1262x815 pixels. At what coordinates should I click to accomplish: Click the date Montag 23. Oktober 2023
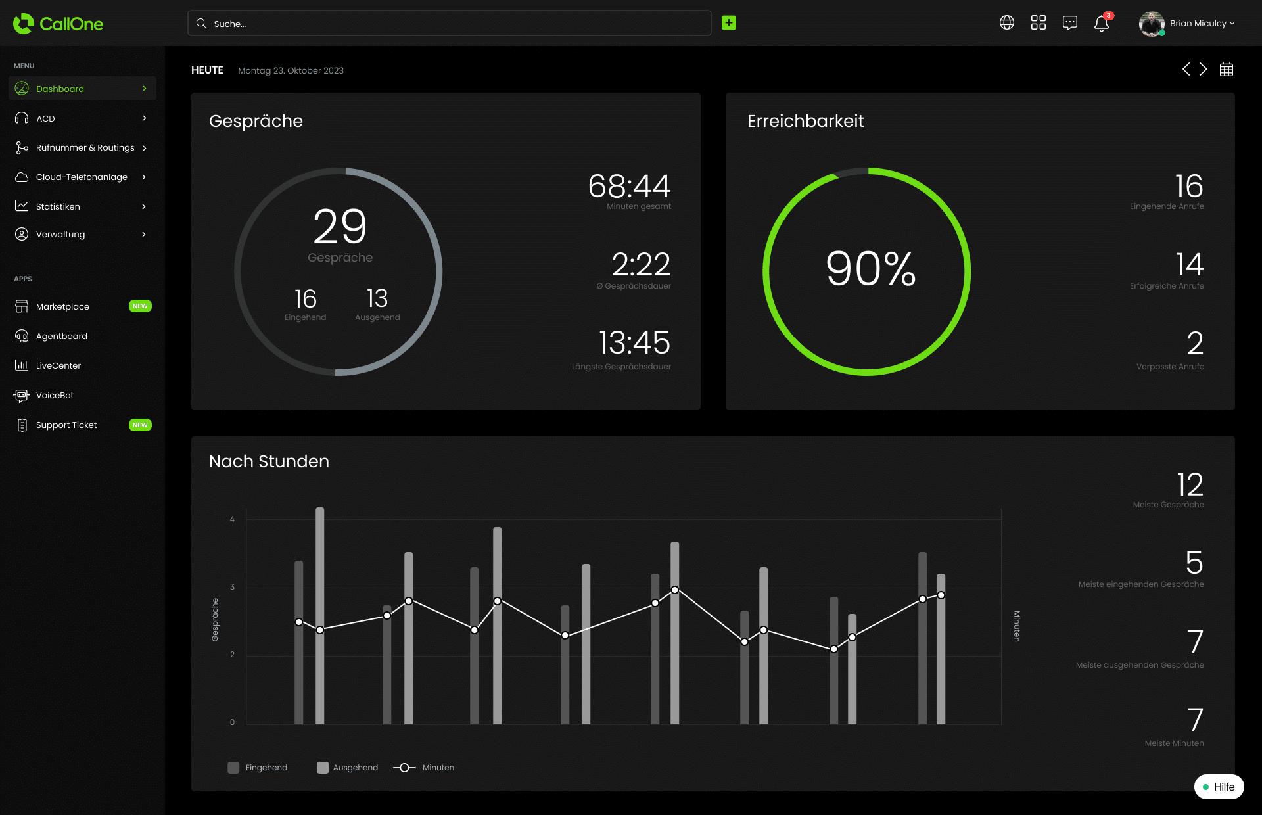click(x=291, y=70)
